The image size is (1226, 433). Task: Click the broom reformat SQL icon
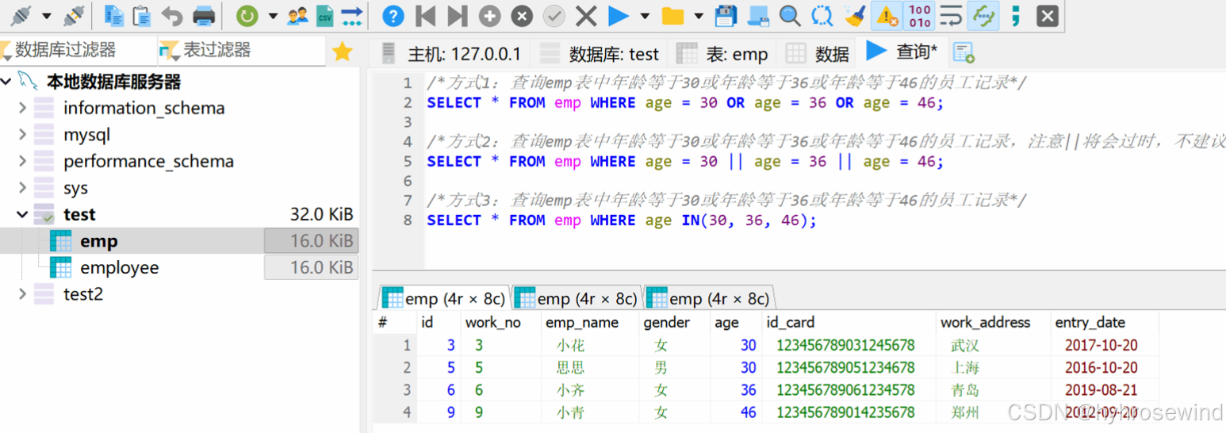pos(854,15)
